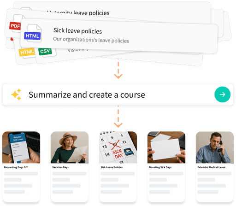This screenshot has width=236, height=206.
Task: Click the Requesting Days Off title
Action: pyautogui.click(x=16, y=167)
